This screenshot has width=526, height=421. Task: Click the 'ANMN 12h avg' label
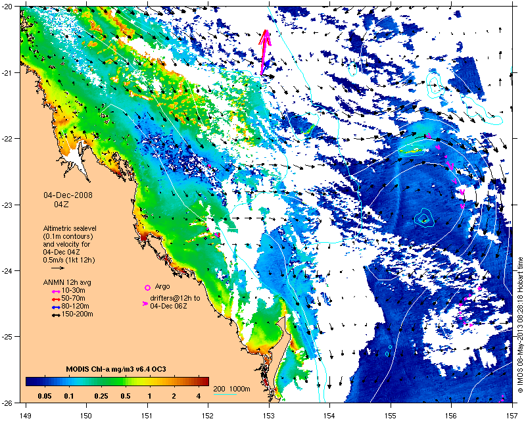(x=67, y=282)
